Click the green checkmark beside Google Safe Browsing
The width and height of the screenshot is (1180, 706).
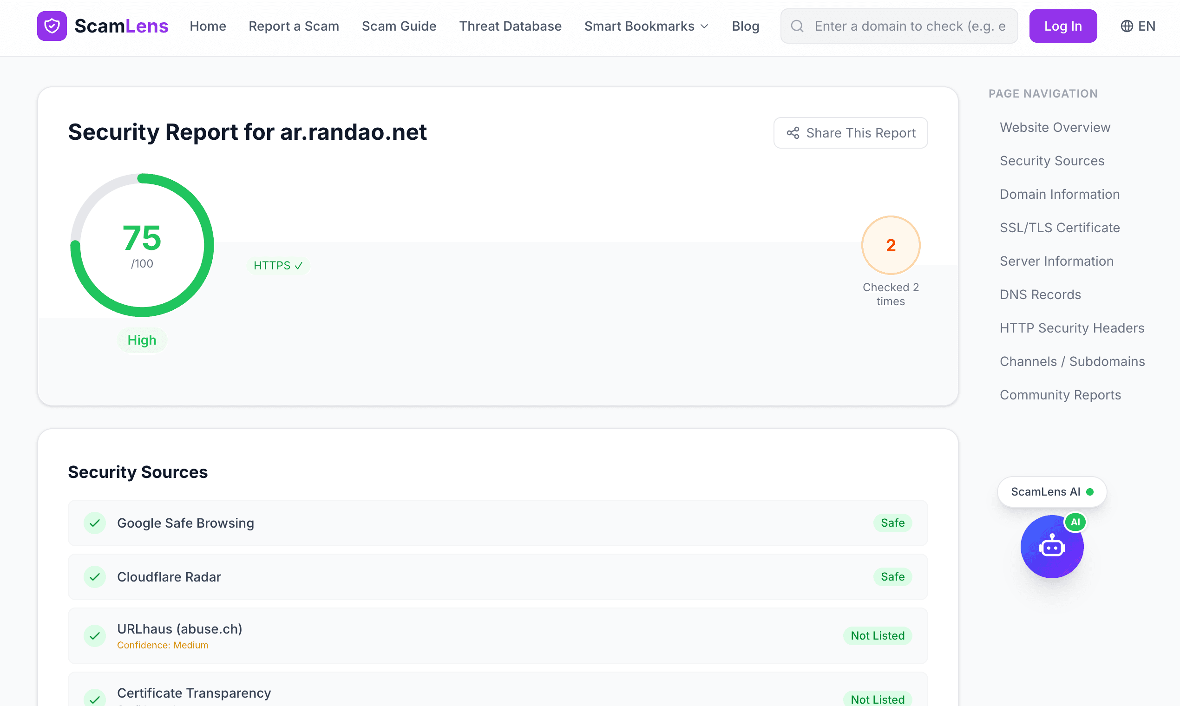[x=95, y=523]
